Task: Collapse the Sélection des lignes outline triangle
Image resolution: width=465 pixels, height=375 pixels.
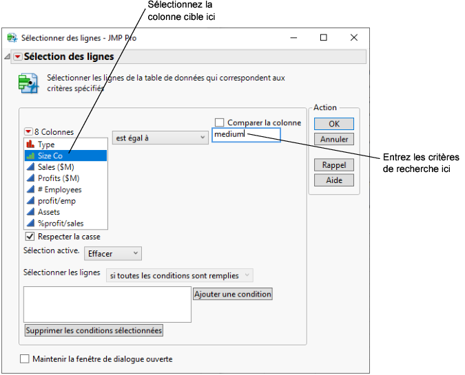Action: (7, 56)
